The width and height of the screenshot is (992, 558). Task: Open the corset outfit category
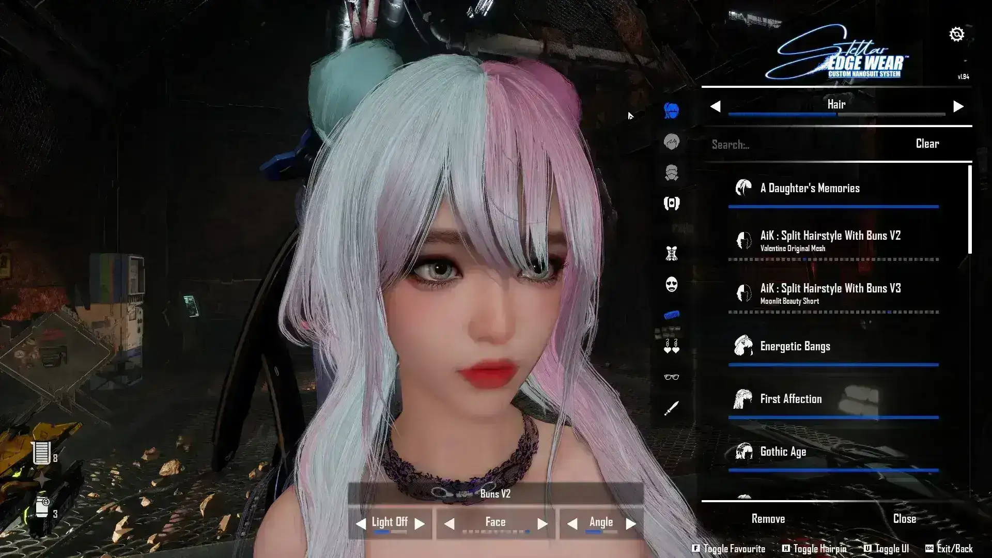tap(671, 254)
